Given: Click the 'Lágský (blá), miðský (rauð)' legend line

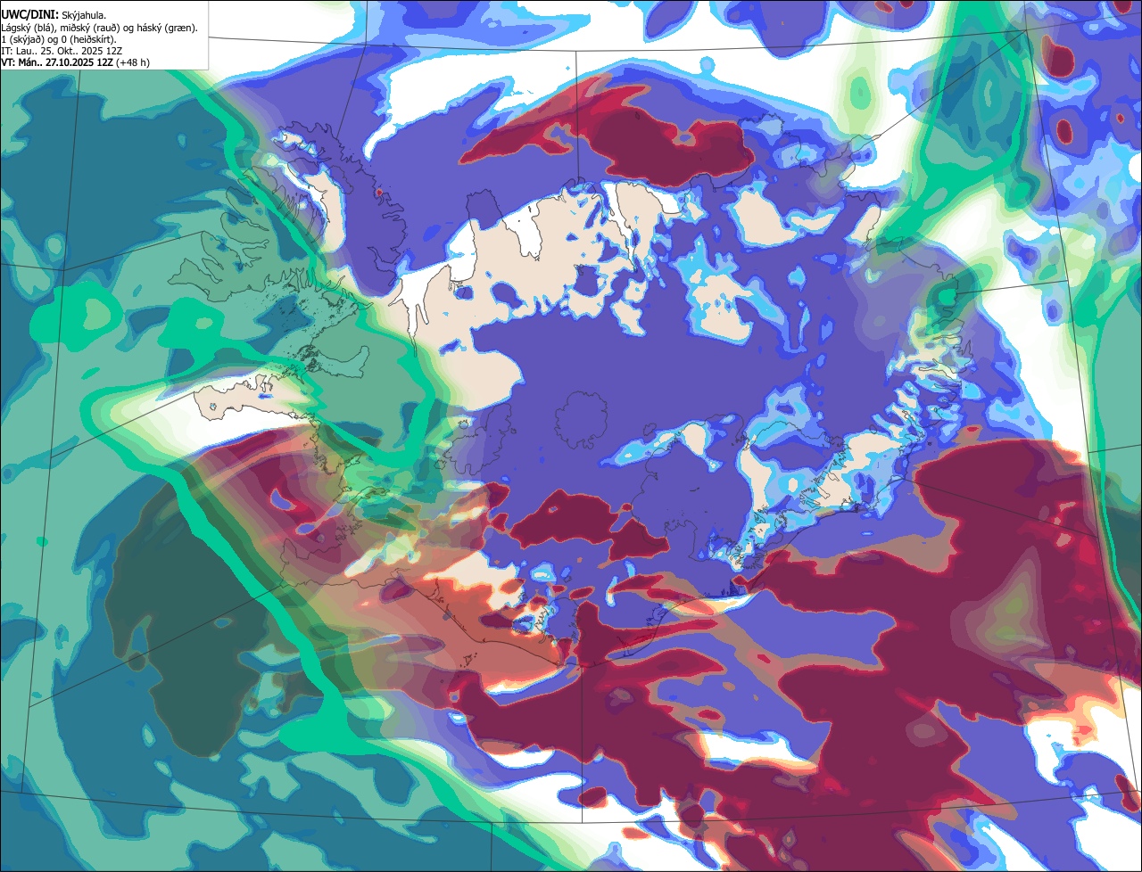Looking at the screenshot, I should 100,28.
